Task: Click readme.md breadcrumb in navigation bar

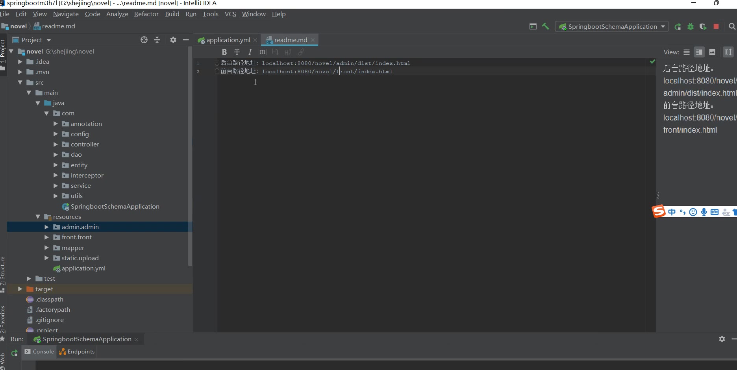Action: (x=54, y=26)
